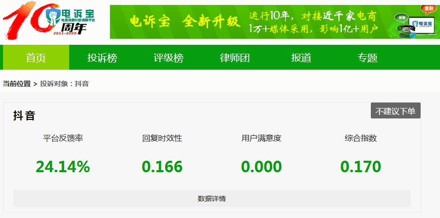
Task: Click the laptop 电诉宝 icon in banner
Action: click(x=422, y=26)
